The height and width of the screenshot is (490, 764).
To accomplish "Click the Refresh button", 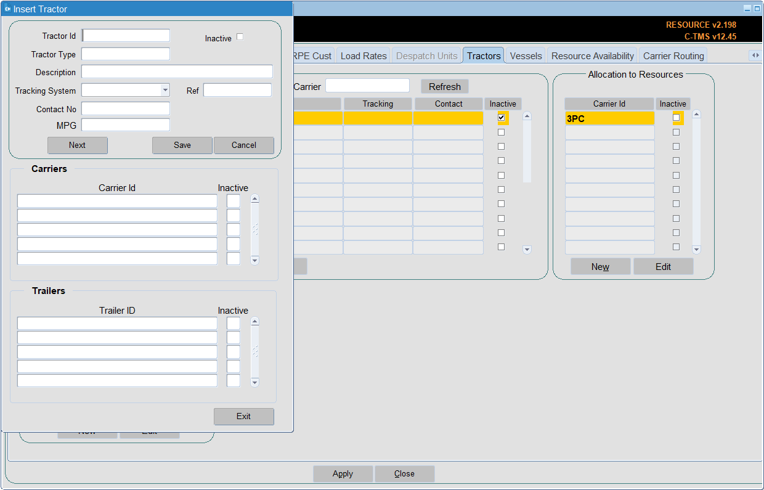I will point(445,86).
